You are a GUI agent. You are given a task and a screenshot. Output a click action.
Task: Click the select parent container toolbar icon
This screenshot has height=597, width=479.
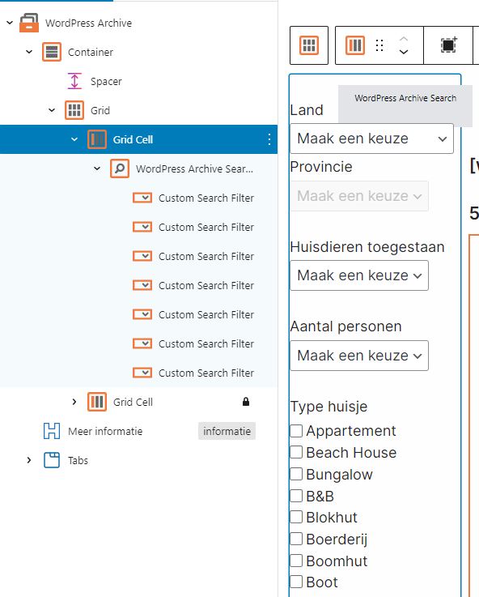tap(448, 45)
